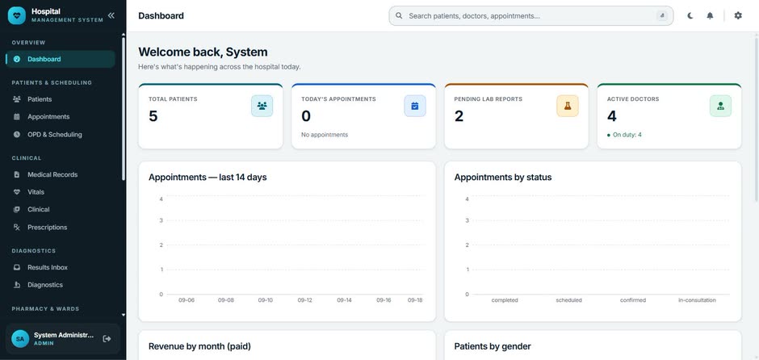Click the 09-06 date label
The image size is (759, 360).
tap(187, 300)
